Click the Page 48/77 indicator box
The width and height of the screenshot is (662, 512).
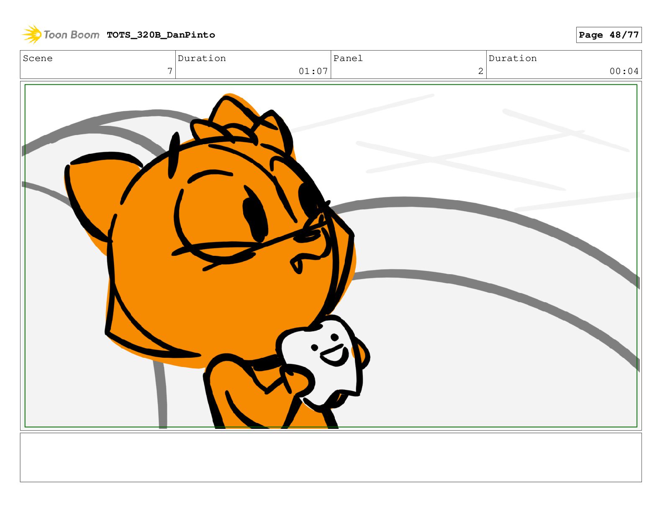608,35
